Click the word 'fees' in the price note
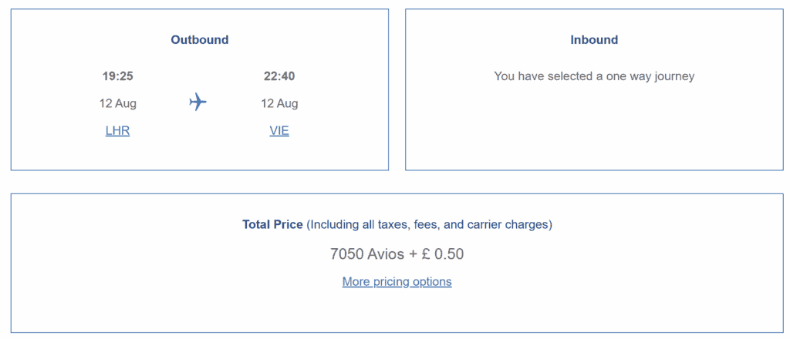This screenshot has width=790, height=339. (x=427, y=225)
